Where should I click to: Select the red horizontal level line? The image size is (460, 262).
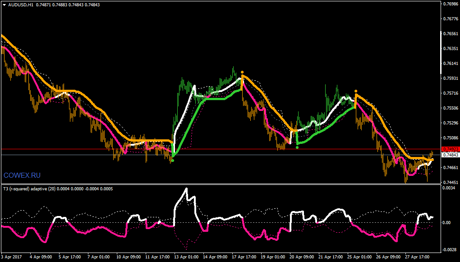221,149
